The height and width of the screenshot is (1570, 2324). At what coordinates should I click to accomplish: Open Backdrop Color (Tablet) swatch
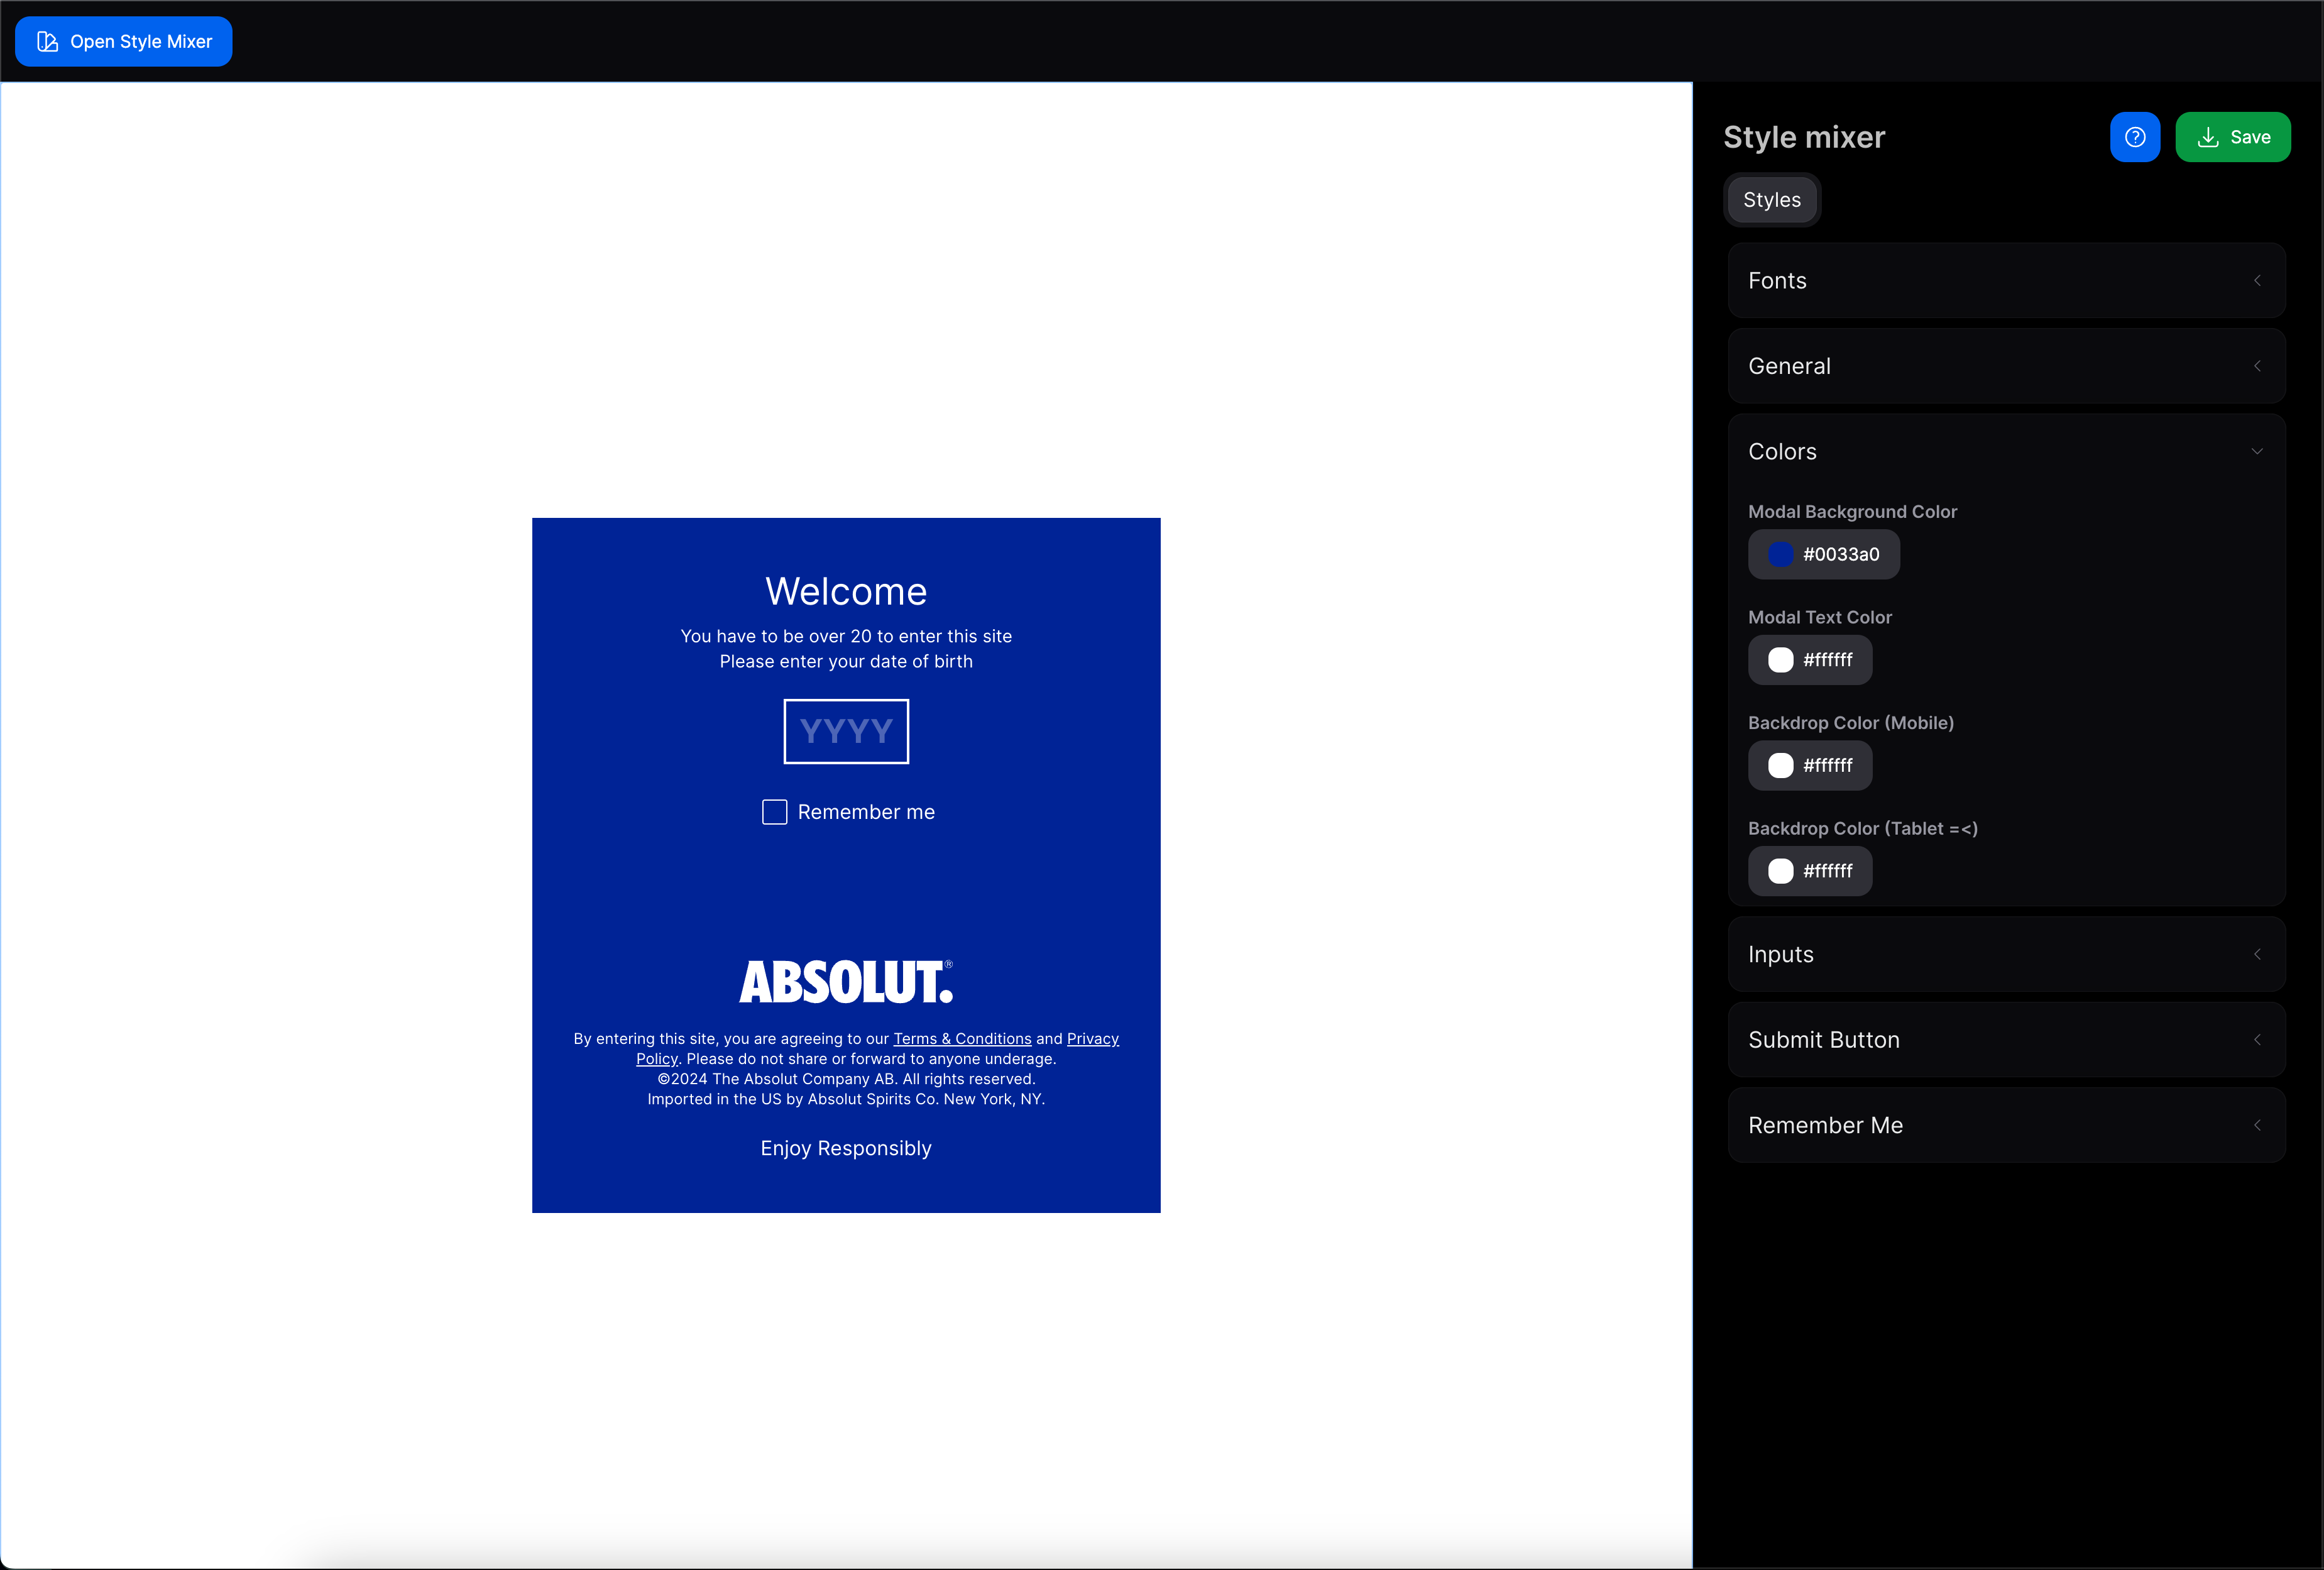click(x=1780, y=871)
